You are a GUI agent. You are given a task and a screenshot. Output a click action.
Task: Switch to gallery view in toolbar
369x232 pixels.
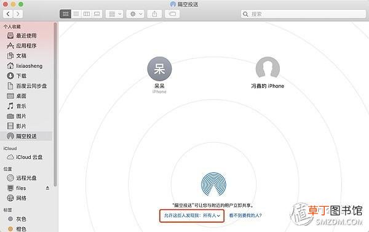click(97, 14)
